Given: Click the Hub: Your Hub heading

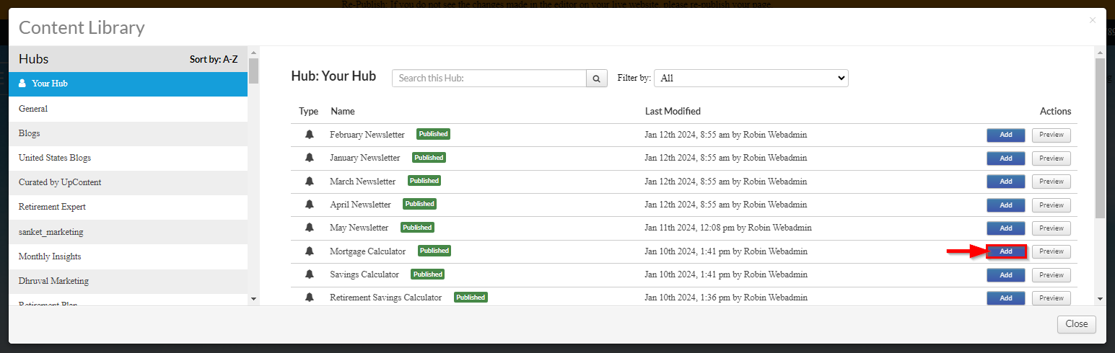Looking at the screenshot, I should pyautogui.click(x=333, y=76).
